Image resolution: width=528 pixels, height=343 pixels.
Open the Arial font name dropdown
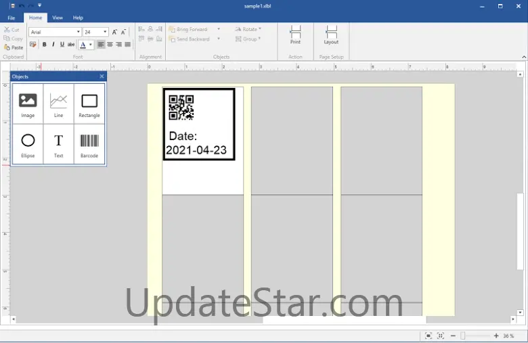click(78, 32)
